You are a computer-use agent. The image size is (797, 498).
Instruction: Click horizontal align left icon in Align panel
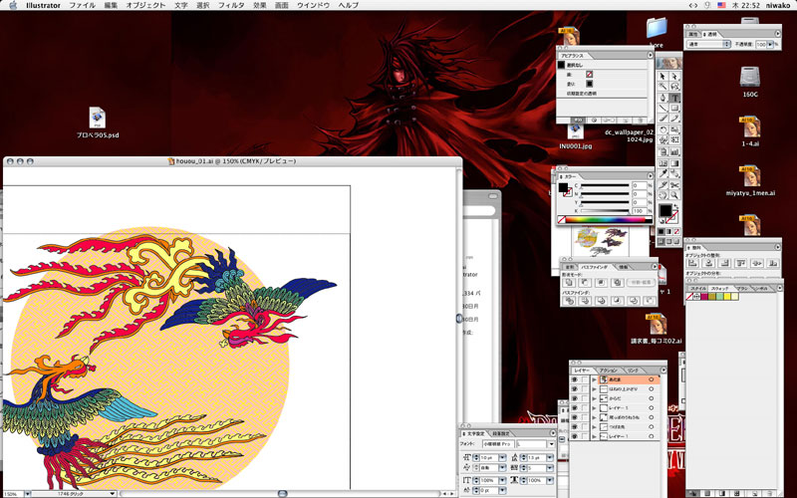click(x=692, y=263)
